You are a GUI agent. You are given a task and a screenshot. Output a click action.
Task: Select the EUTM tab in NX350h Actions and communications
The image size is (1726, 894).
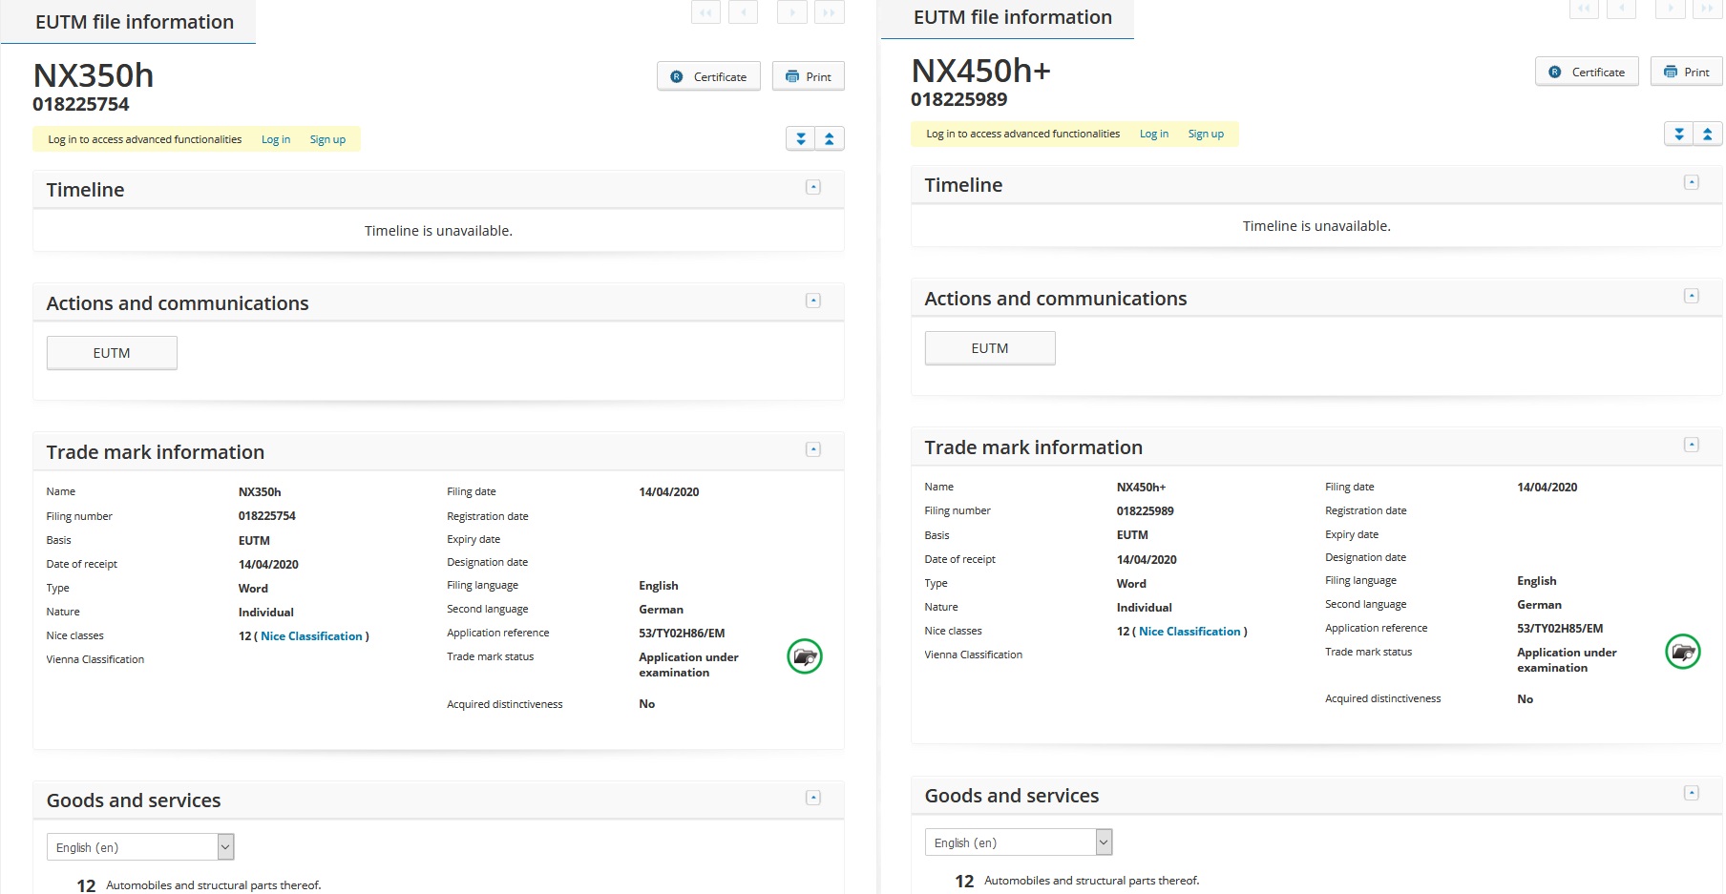pyautogui.click(x=112, y=353)
